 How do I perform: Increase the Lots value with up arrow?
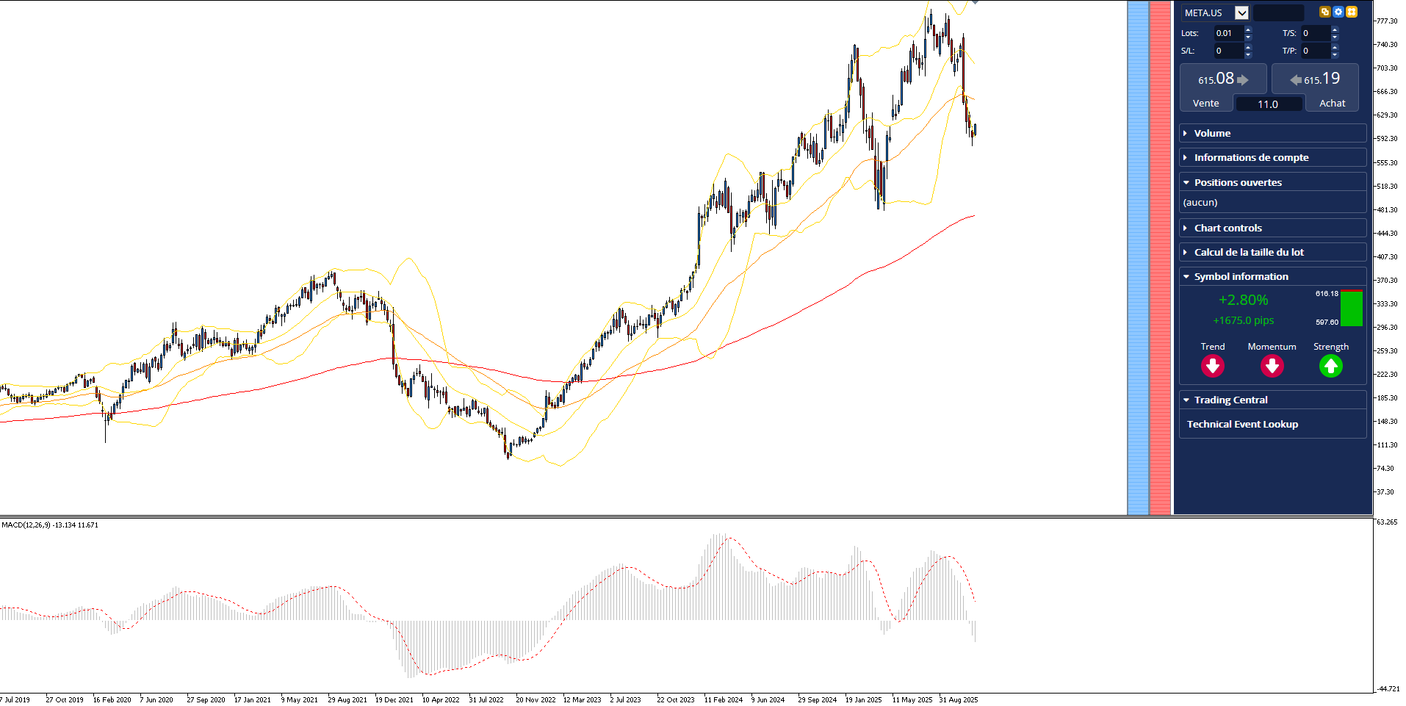1248,29
